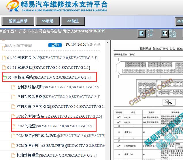Screen dimensions: 183x160
Task: Open 01-20 巡航控制系统 tree item
Action: click(x=52, y=58)
